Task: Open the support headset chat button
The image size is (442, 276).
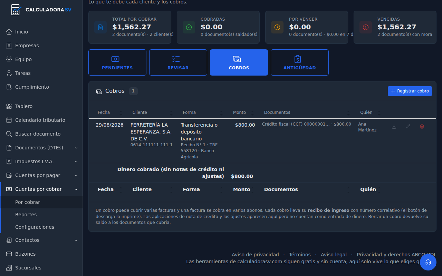Action: click(x=428, y=262)
